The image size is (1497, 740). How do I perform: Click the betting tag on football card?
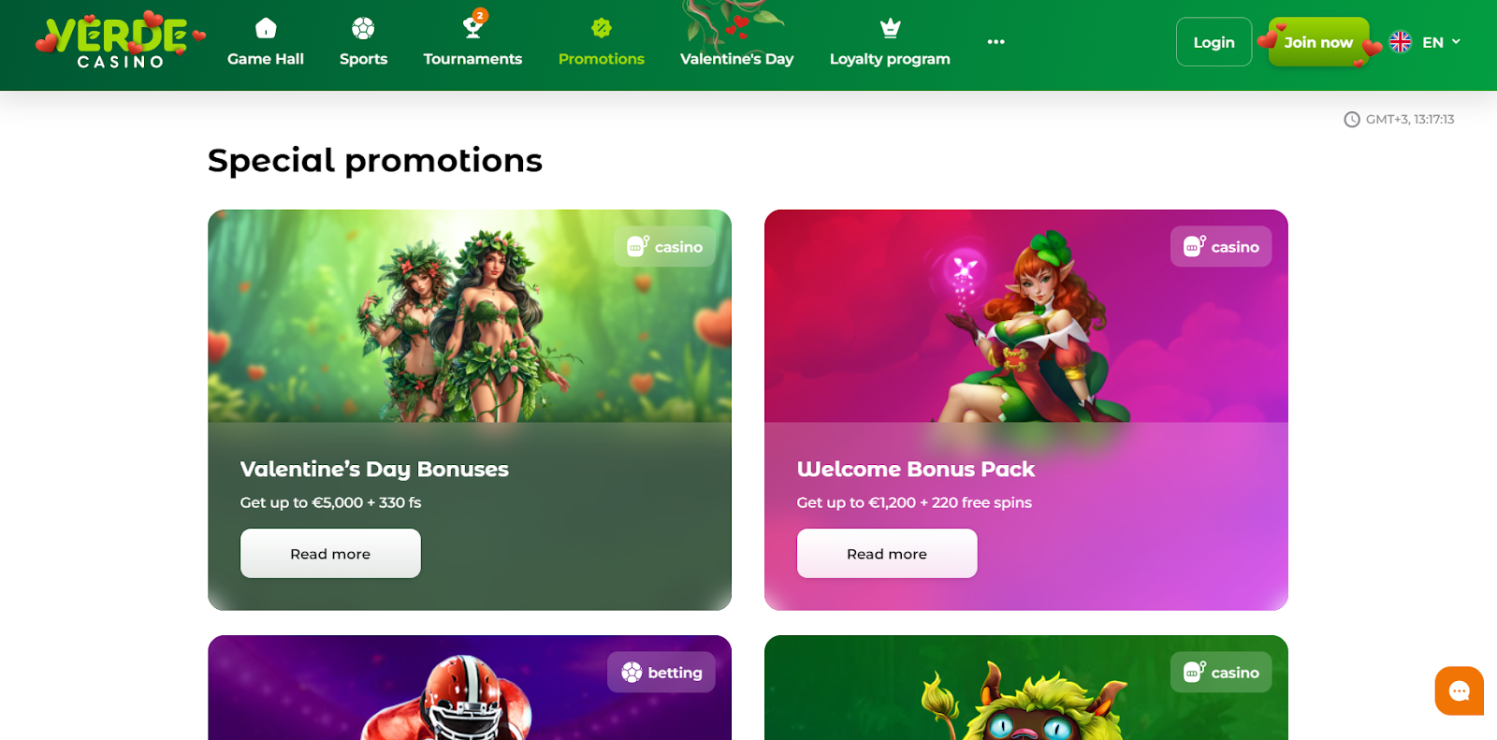[x=661, y=673]
